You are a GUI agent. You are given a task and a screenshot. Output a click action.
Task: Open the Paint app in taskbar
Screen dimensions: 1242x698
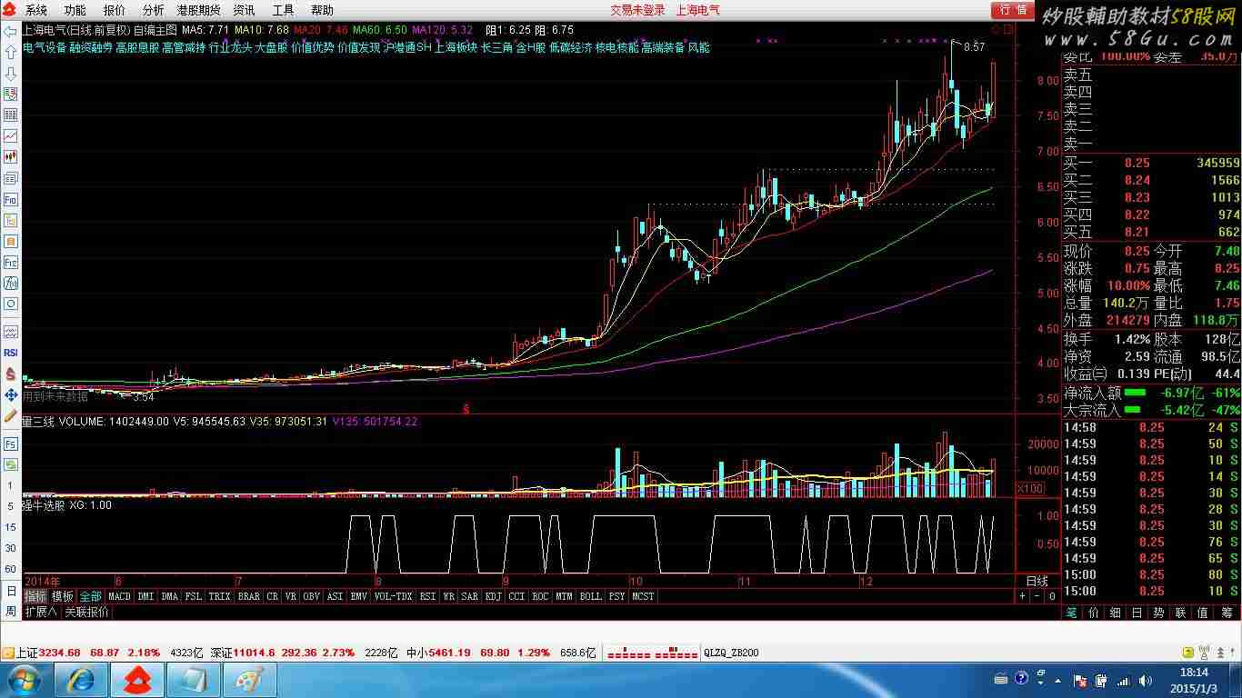click(250, 680)
